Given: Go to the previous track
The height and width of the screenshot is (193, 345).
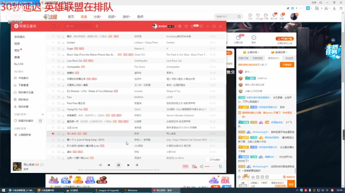Looking at the screenshot, I should click(109, 165).
